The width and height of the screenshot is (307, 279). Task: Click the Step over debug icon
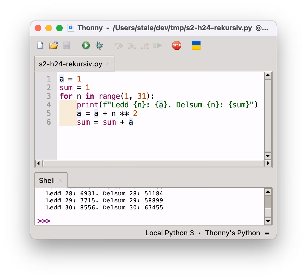click(x=118, y=46)
